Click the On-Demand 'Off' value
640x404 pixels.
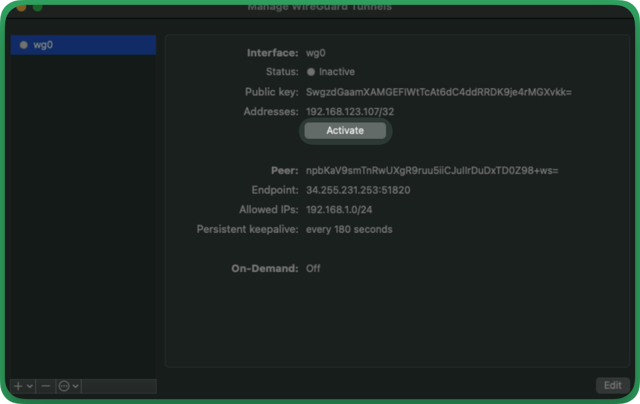pos(313,269)
